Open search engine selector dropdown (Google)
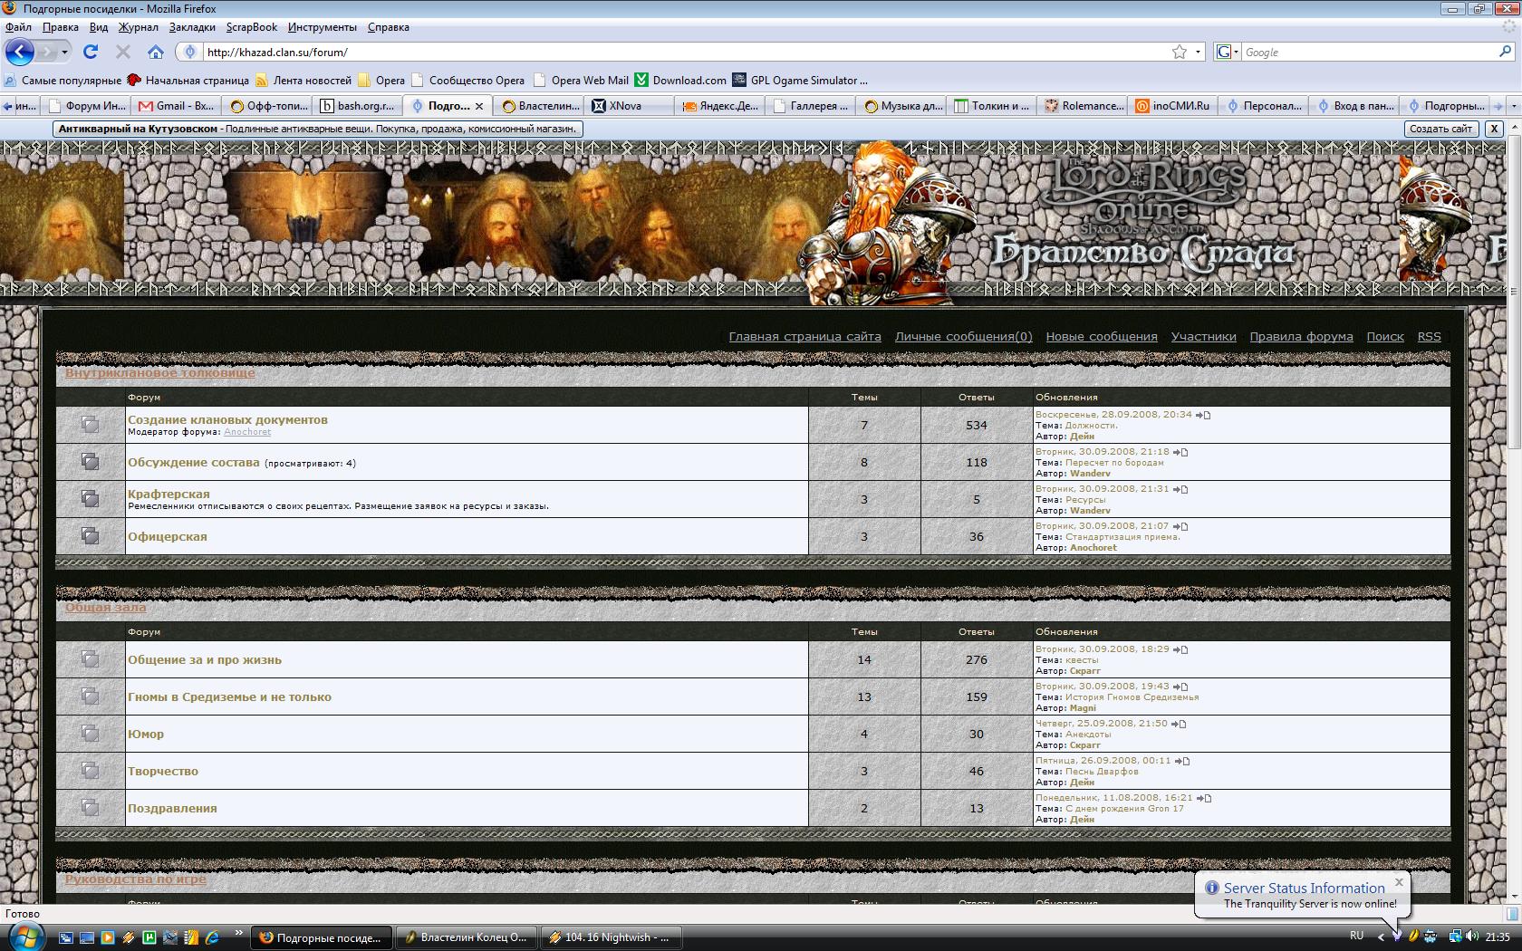This screenshot has height=951, width=1522. 1227,52
